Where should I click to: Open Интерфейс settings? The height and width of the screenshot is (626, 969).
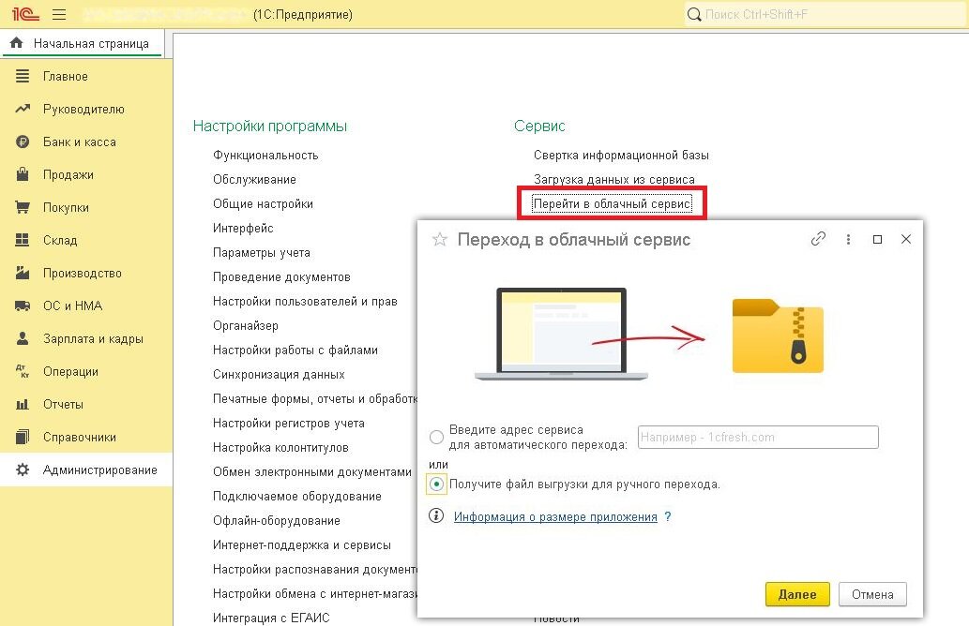pos(243,228)
